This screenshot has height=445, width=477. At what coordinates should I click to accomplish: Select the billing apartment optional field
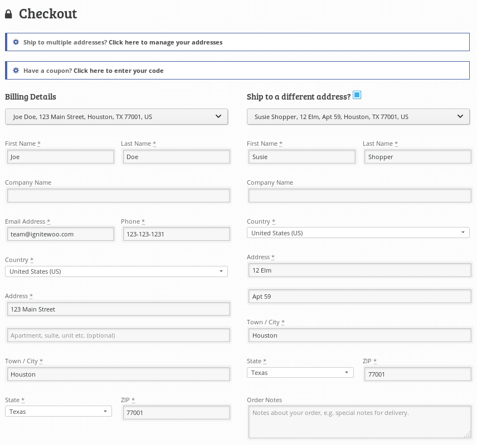[119, 335]
